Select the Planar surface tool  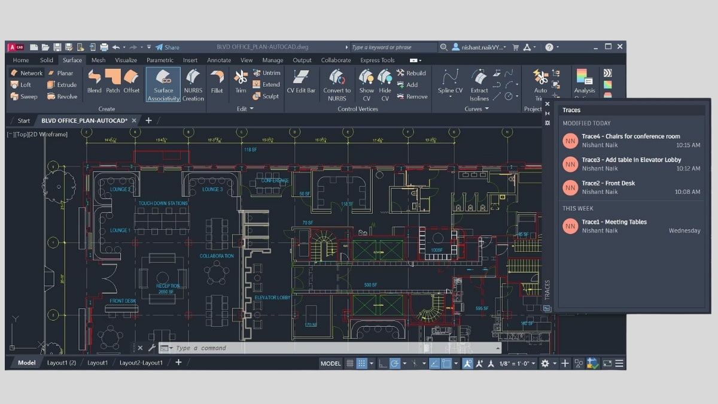tap(60, 73)
